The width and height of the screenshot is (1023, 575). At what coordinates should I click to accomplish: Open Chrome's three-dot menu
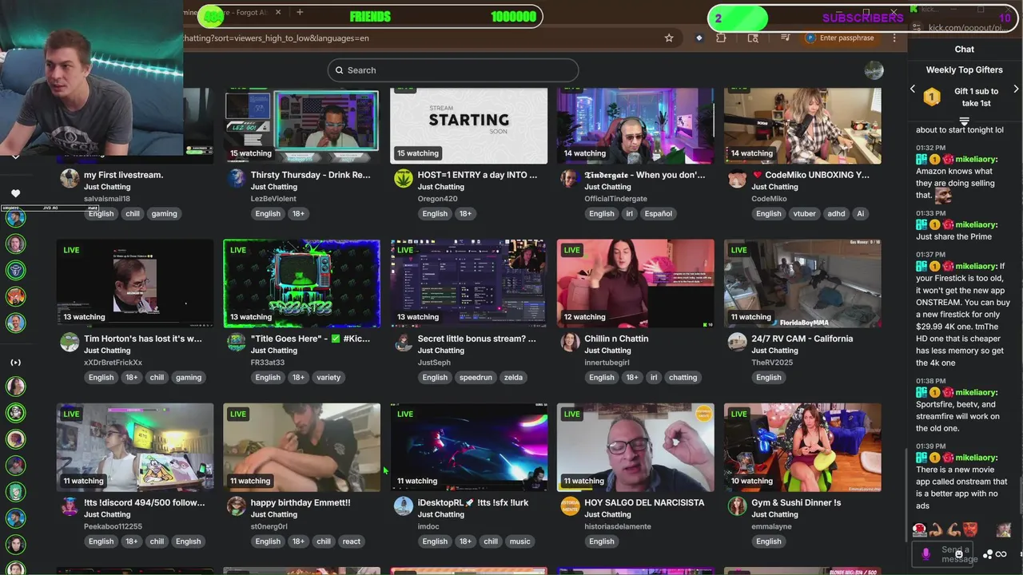point(894,38)
